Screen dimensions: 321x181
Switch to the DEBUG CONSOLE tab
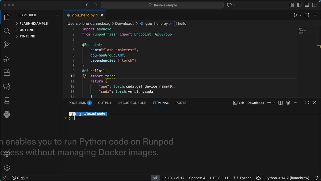pos(132,103)
